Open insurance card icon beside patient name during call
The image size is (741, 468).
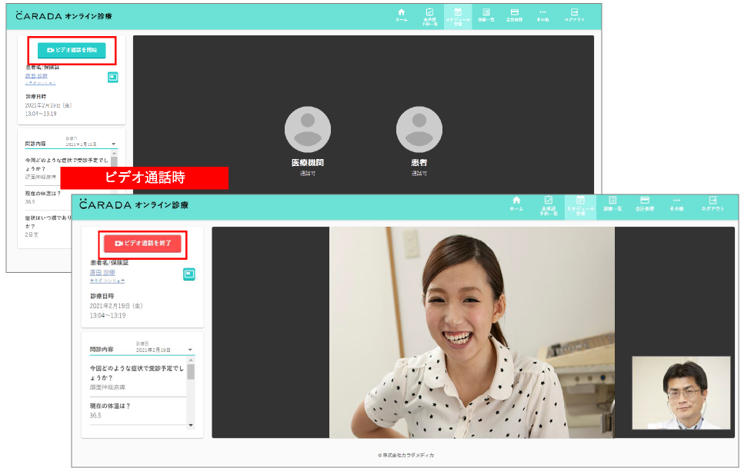(x=189, y=274)
